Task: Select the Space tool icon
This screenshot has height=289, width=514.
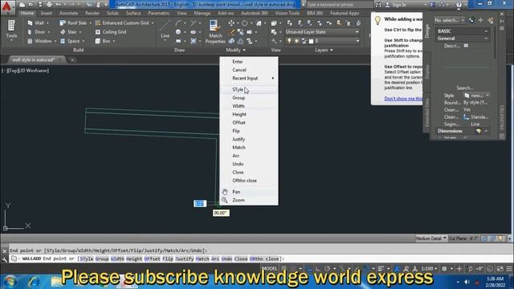Action: click(63, 41)
